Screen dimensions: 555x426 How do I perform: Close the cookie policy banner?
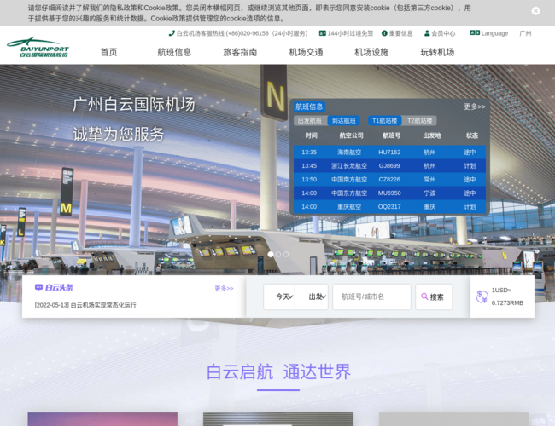coord(535,11)
